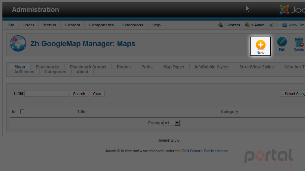Screen dimensions: 305x171
Task: Switch to the About tab
Action: click(82, 72)
